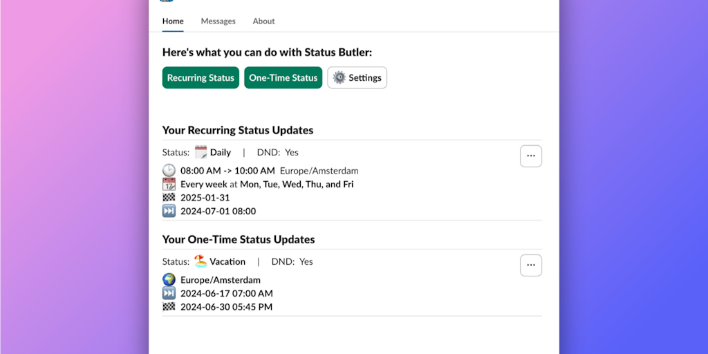Click the beach island Vacation emoji
The image size is (708, 354).
tap(201, 261)
